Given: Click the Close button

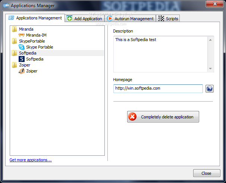Looking at the screenshot, I should pyautogui.click(x=207, y=173).
